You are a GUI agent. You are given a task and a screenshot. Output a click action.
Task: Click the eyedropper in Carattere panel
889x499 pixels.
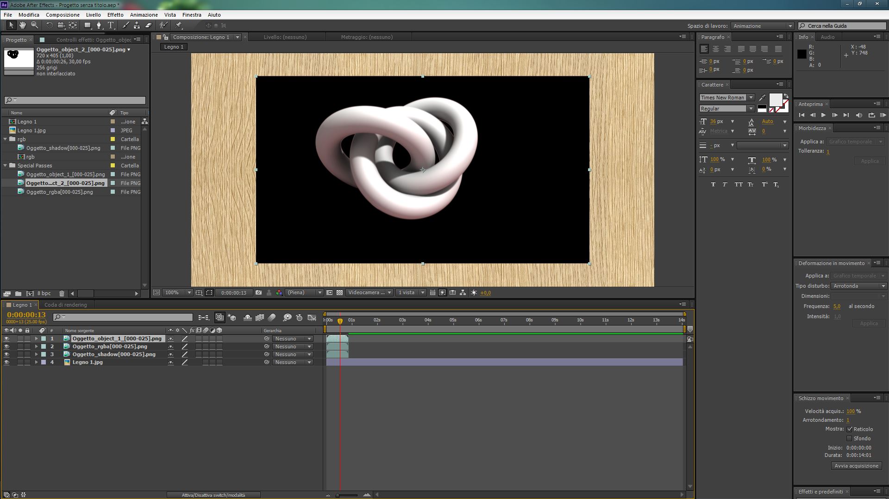[x=762, y=98]
